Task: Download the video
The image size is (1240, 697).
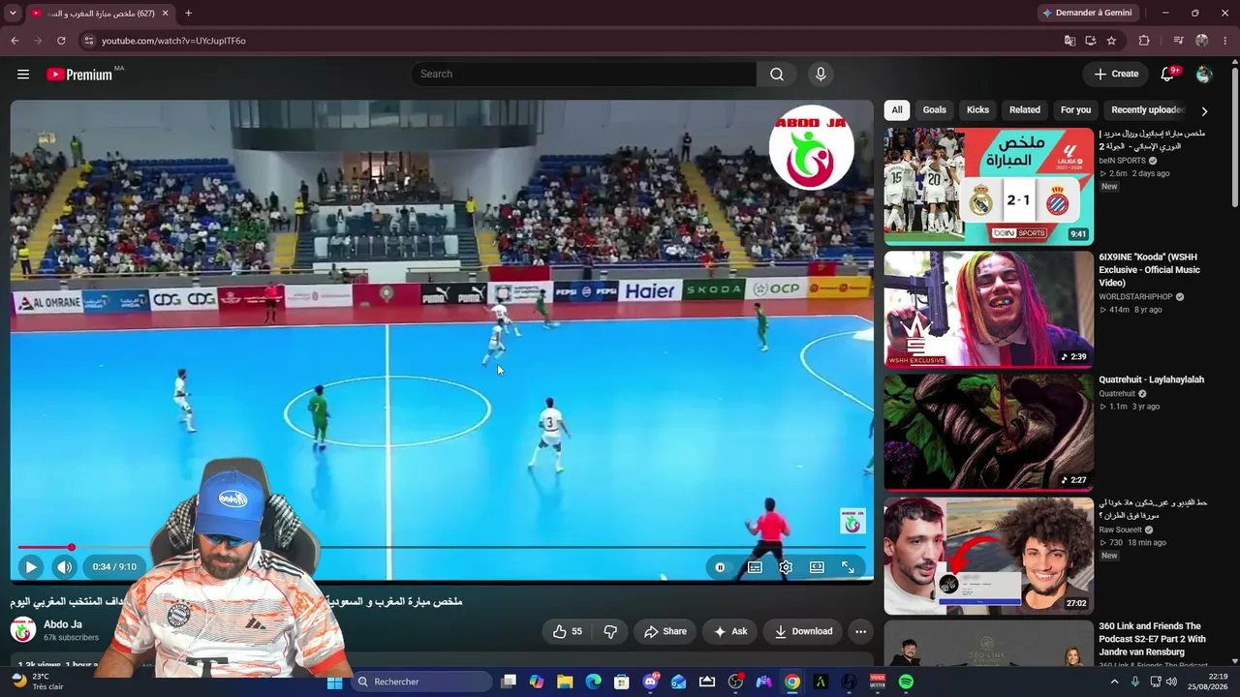Action: click(803, 632)
